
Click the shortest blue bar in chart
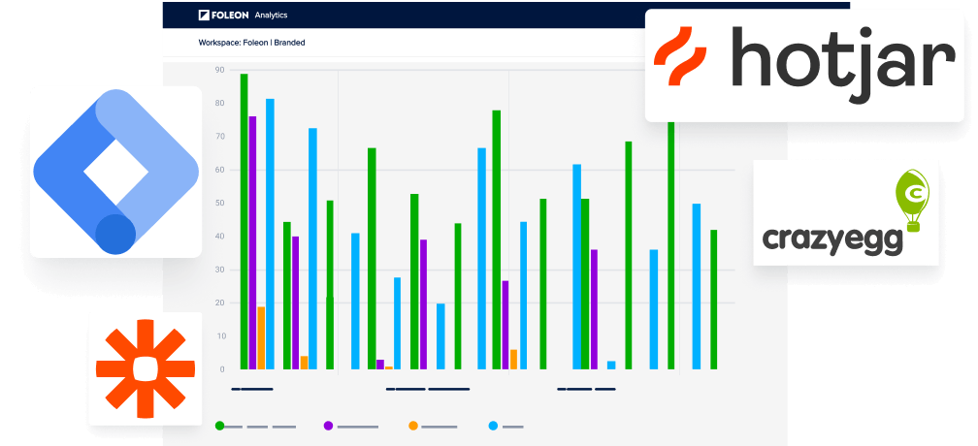pos(611,365)
